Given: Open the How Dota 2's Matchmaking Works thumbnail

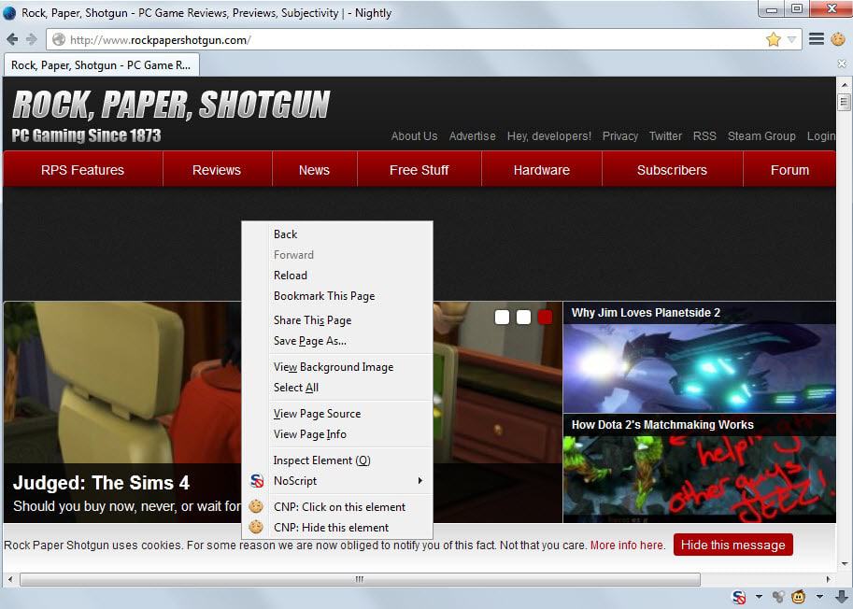Looking at the screenshot, I should 699,468.
